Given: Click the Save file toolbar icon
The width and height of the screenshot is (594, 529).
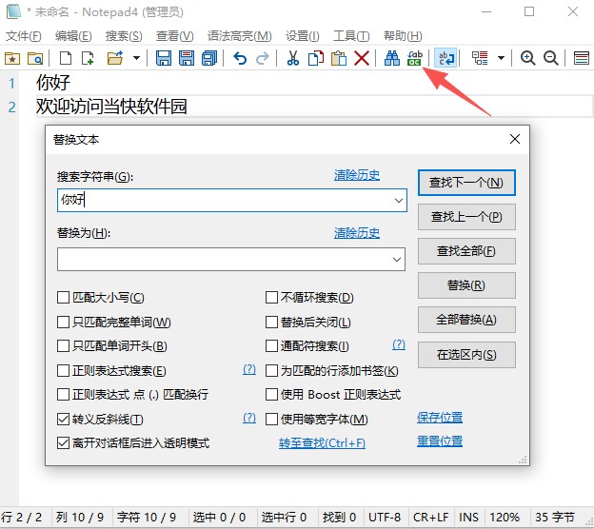Looking at the screenshot, I should pos(164,58).
